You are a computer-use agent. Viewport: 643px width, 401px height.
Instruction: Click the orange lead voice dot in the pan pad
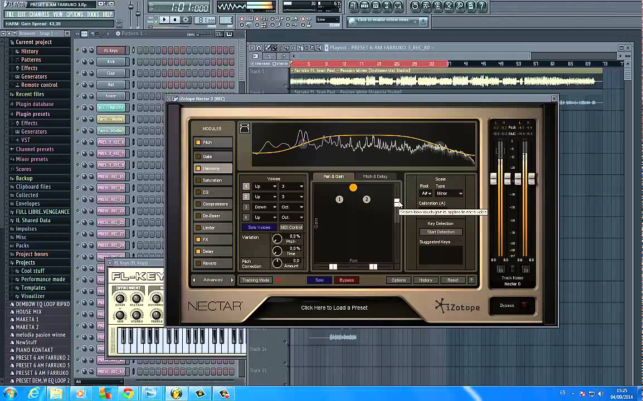coord(353,187)
